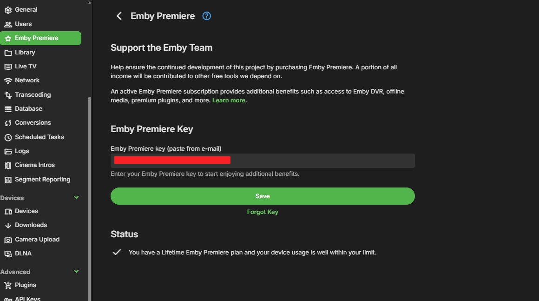The image size is (539, 301).
Task: Open the Logs page
Action: tap(22, 151)
